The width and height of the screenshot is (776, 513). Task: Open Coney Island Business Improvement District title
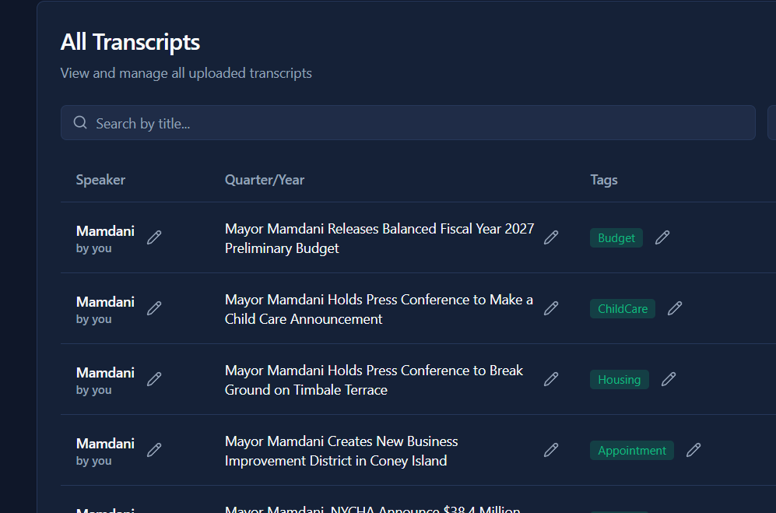tap(342, 451)
